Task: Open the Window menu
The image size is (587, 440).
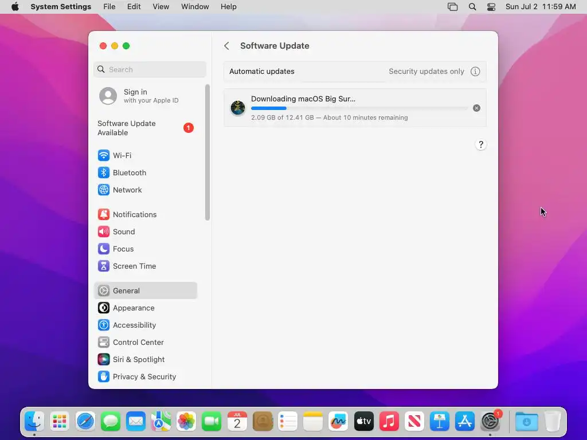Action: (x=195, y=7)
